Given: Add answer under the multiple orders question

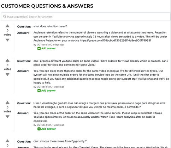Looking at the screenshot, I should click(47, 91).
